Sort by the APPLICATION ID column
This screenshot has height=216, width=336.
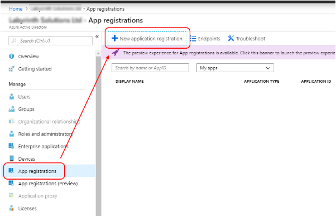(316, 82)
